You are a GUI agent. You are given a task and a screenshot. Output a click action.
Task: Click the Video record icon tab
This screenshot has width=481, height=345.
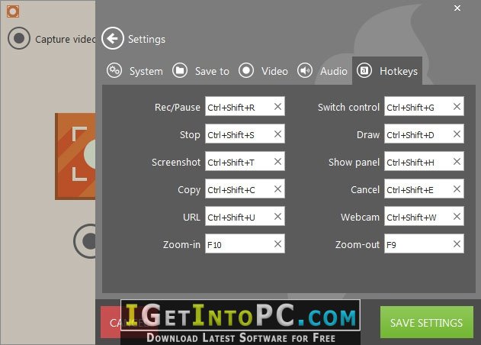(x=246, y=71)
